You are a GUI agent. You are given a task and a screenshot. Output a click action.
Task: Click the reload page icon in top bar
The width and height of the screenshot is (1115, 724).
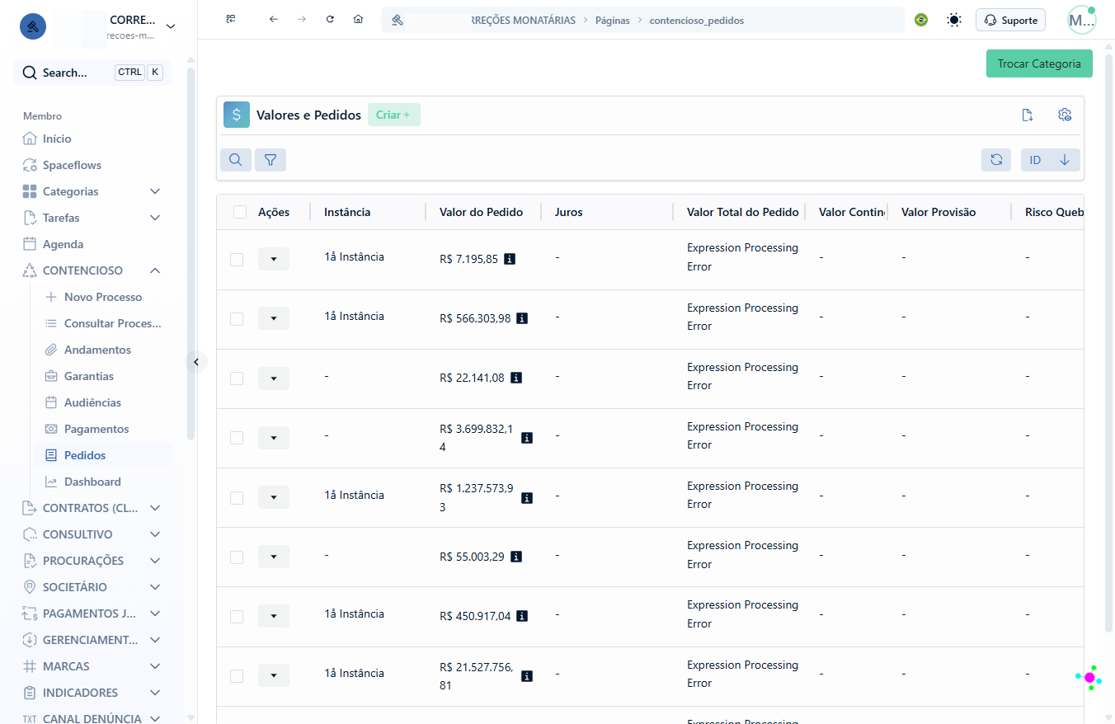(x=330, y=19)
